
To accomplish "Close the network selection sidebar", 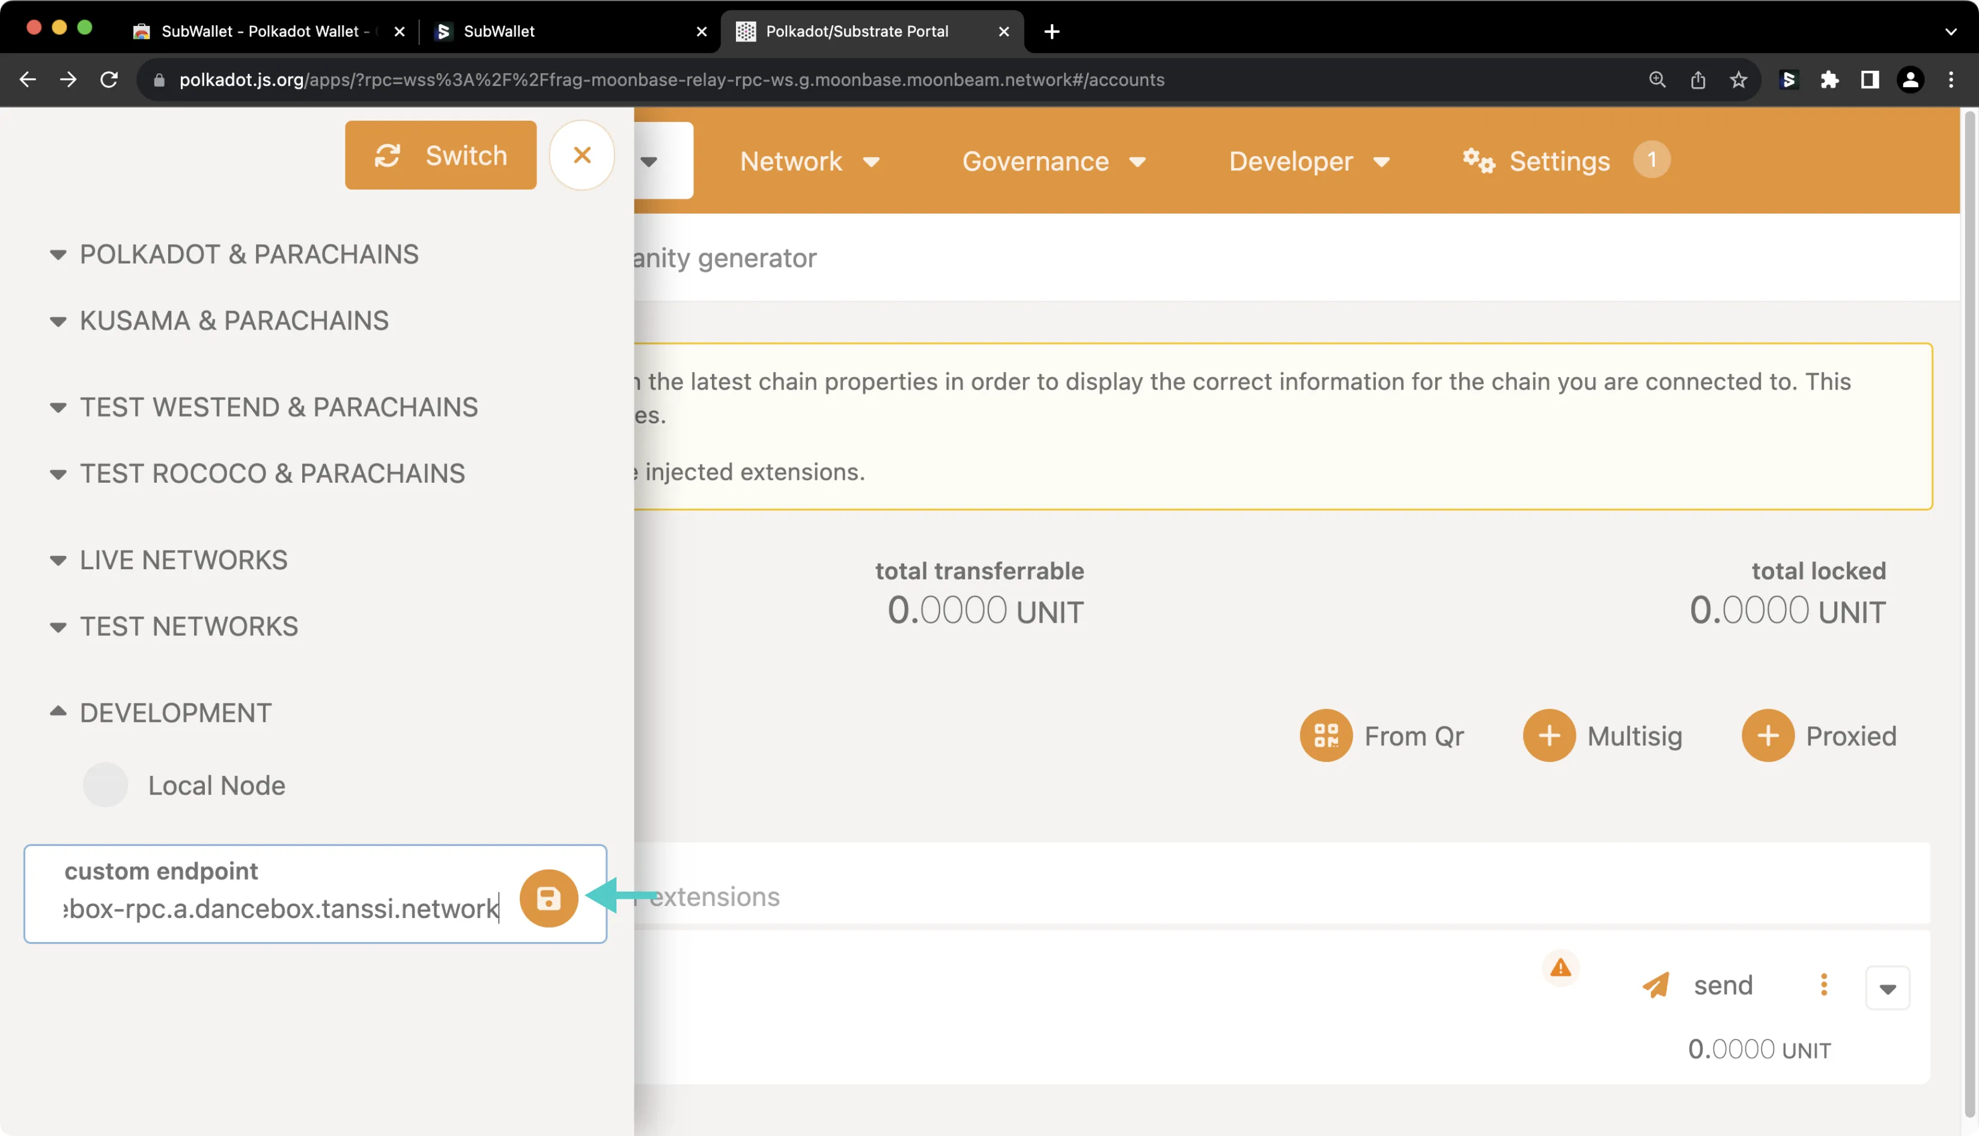I will coord(582,154).
